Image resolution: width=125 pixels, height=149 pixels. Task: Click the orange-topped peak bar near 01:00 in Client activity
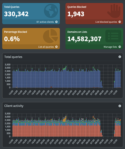[66, 126]
